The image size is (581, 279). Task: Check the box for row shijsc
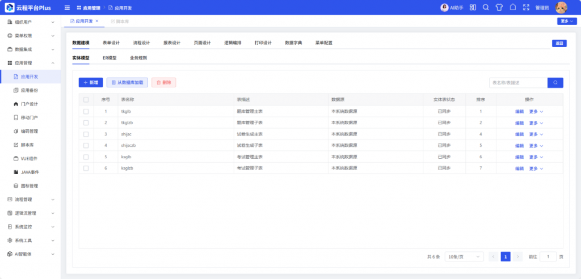pyautogui.click(x=86, y=134)
